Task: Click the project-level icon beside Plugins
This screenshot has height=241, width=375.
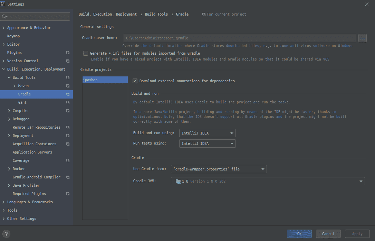Action: [x=68, y=53]
